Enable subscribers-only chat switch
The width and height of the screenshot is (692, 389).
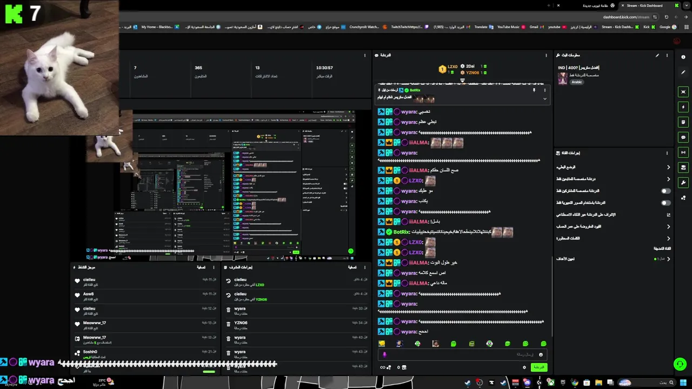tap(666, 191)
